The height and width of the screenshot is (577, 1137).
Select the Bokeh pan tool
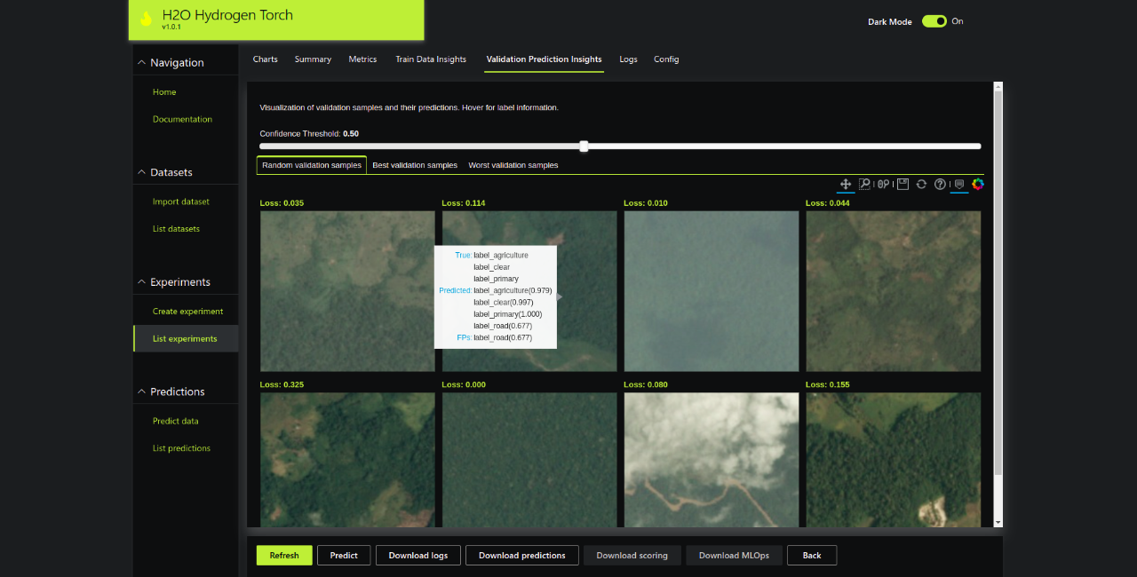[x=846, y=184]
